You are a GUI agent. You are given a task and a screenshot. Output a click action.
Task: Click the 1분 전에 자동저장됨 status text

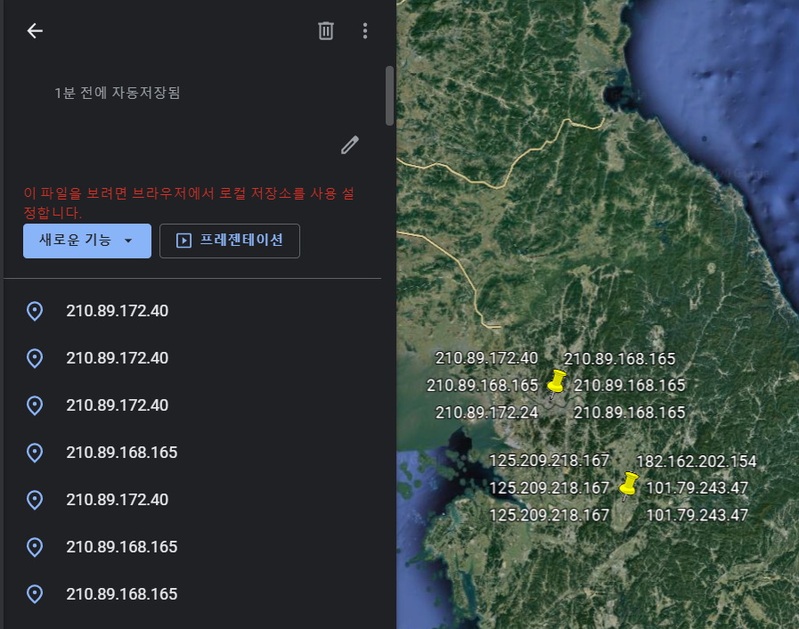118,93
